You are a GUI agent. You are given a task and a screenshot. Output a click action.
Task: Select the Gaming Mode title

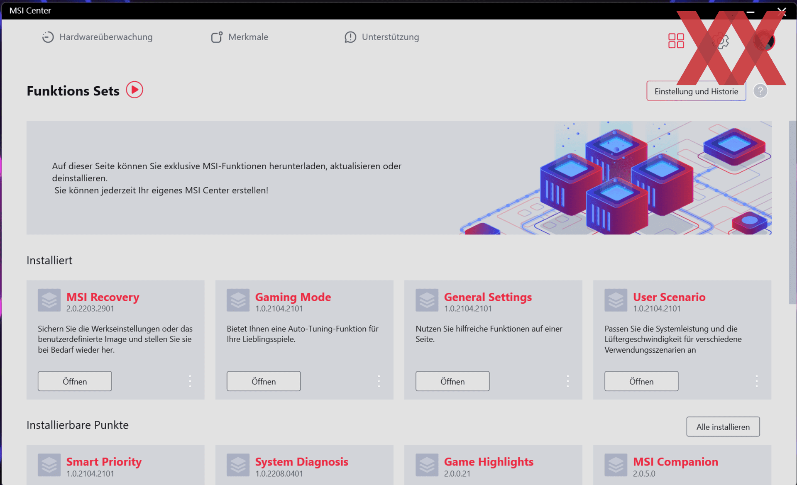pos(293,297)
